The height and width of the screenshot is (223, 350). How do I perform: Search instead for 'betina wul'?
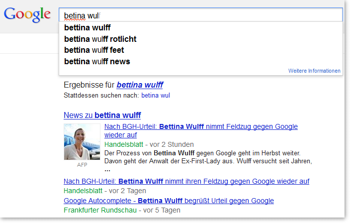click(x=156, y=96)
